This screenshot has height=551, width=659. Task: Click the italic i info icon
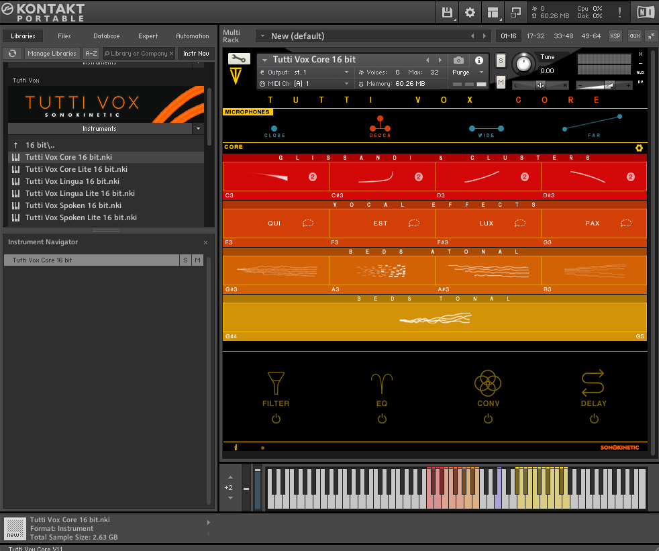(236, 448)
